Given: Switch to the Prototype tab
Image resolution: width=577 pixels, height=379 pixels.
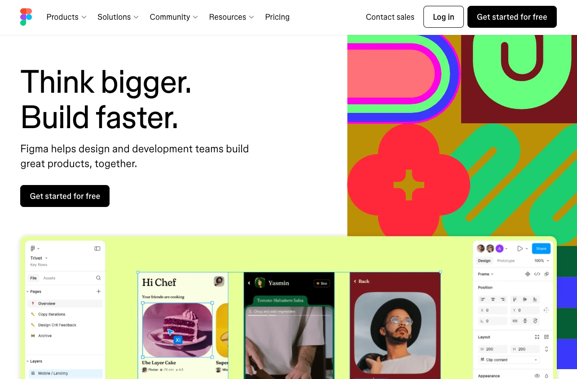Looking at the screenshot, I should coord(506,261).
